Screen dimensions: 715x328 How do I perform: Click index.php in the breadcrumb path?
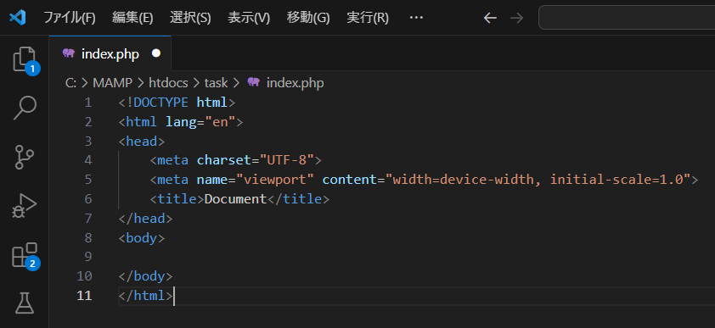(x=295, y=83)
